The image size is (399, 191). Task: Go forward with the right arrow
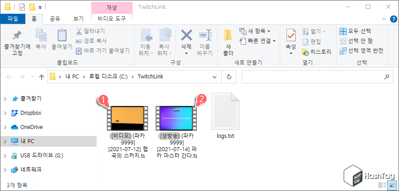22,77
